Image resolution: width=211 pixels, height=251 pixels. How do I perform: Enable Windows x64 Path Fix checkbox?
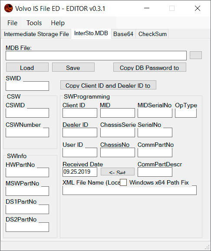123,182
